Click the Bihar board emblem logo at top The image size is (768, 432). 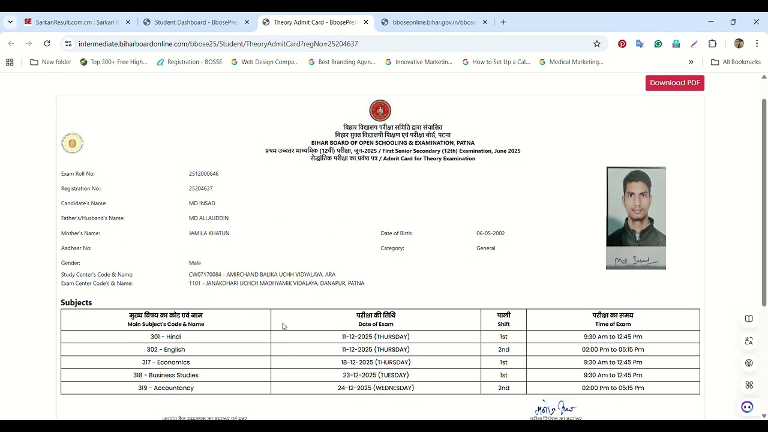coord(380,111)
